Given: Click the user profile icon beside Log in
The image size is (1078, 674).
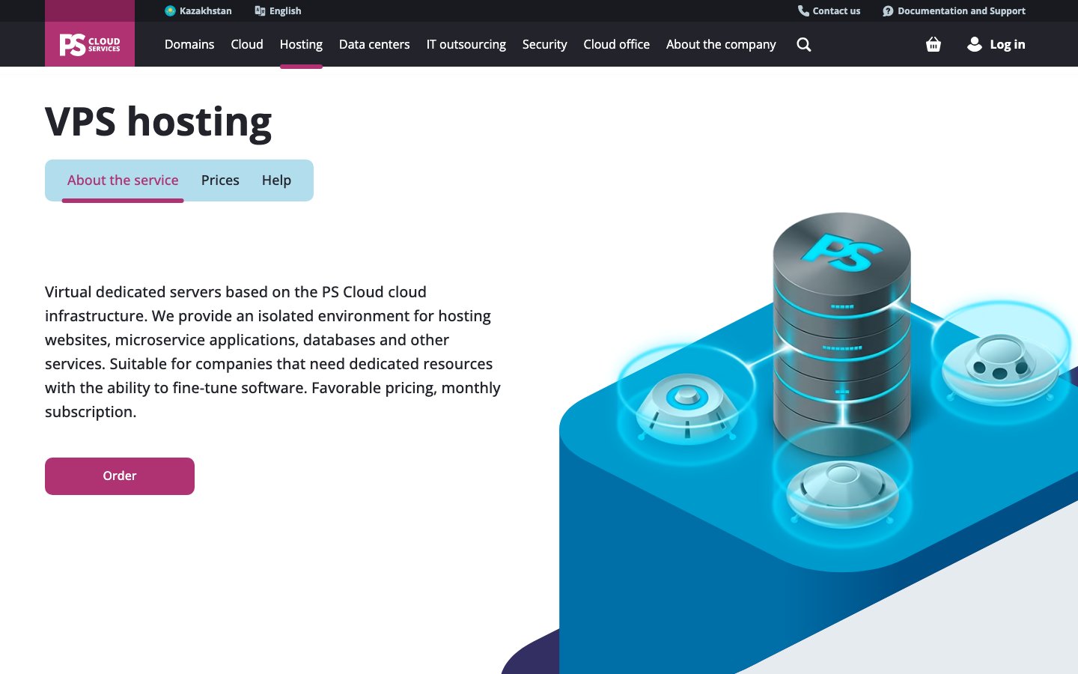Looking at the screenshot, I should pyautogui.click(x=974, y=44).
